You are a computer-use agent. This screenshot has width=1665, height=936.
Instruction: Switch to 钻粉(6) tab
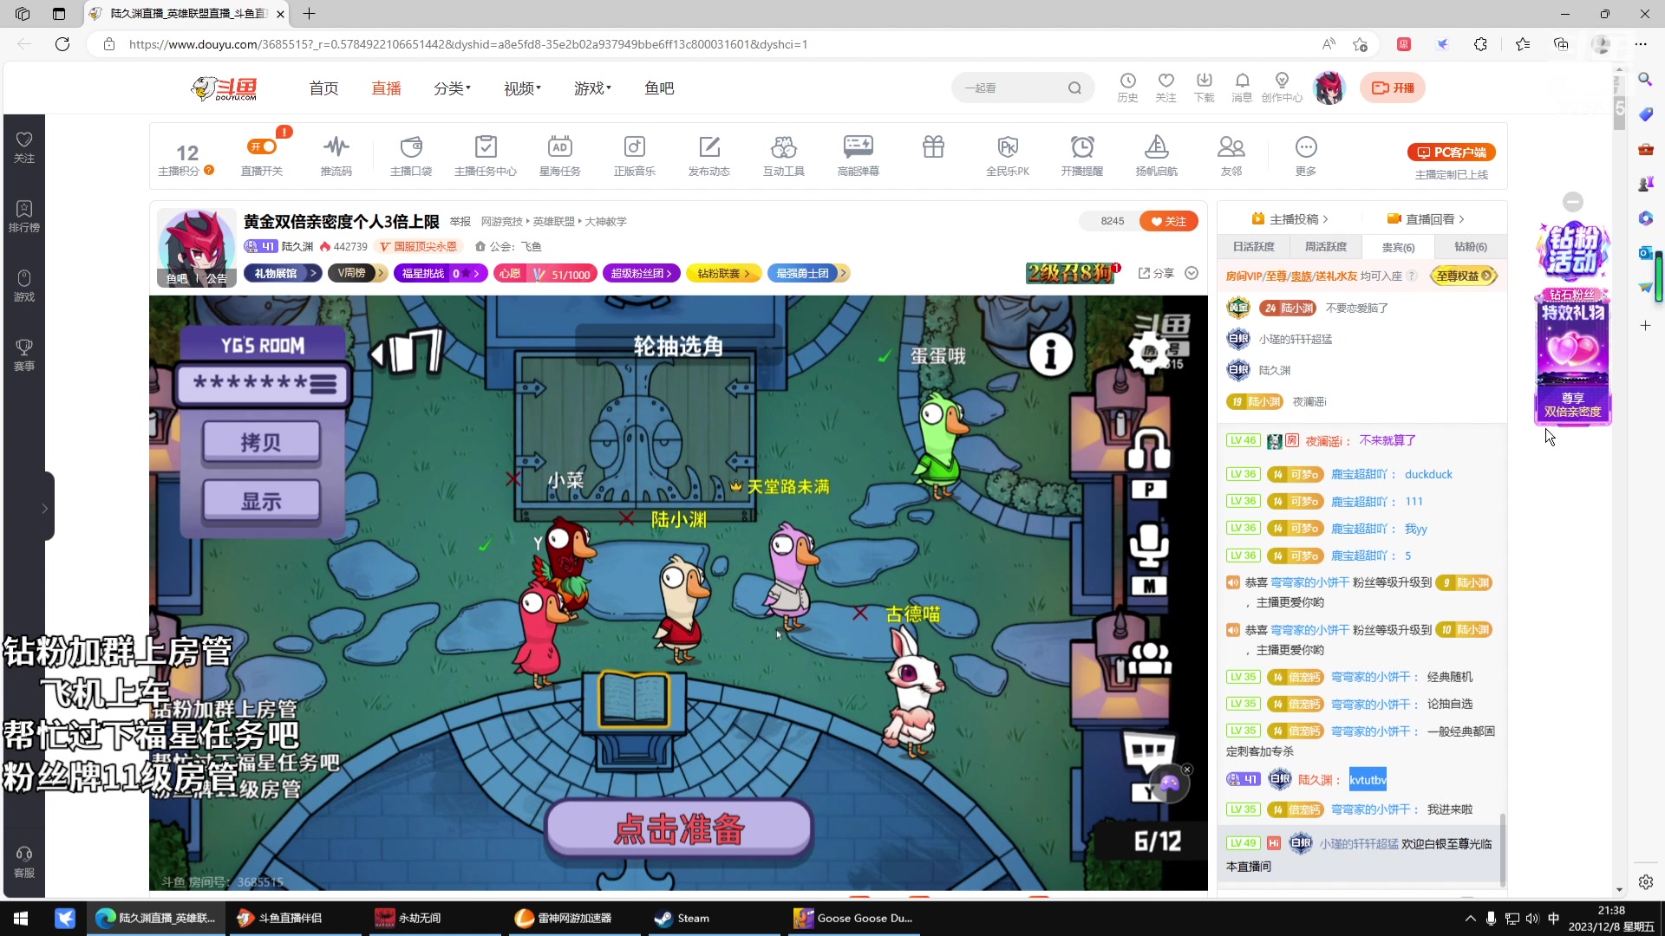coord(1471,247)
